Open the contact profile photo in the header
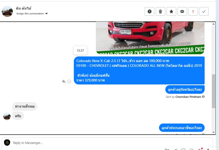The width and height of the screenshot is (219, 150). 7,11
